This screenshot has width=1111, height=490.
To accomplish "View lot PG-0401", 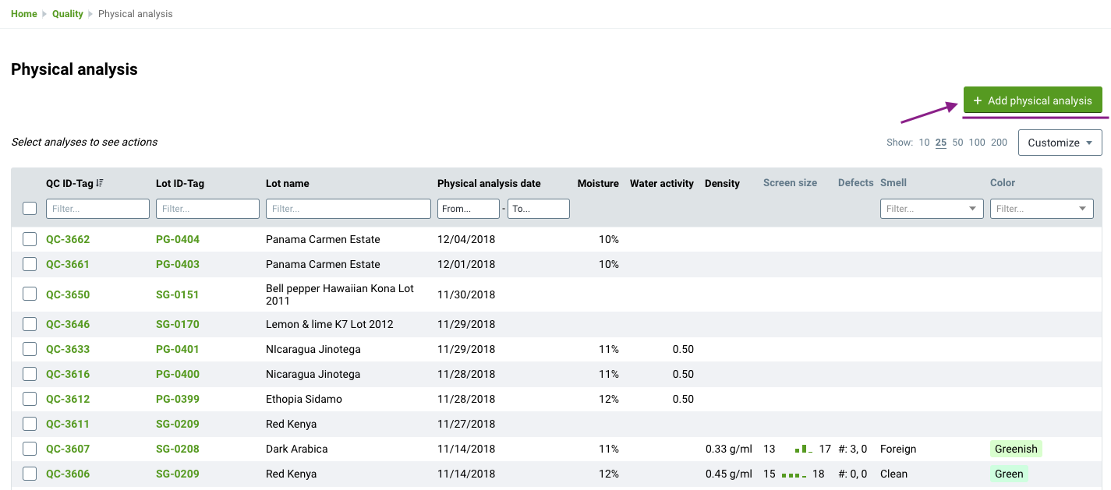I will pyautogui.click(x=178, y=349).
